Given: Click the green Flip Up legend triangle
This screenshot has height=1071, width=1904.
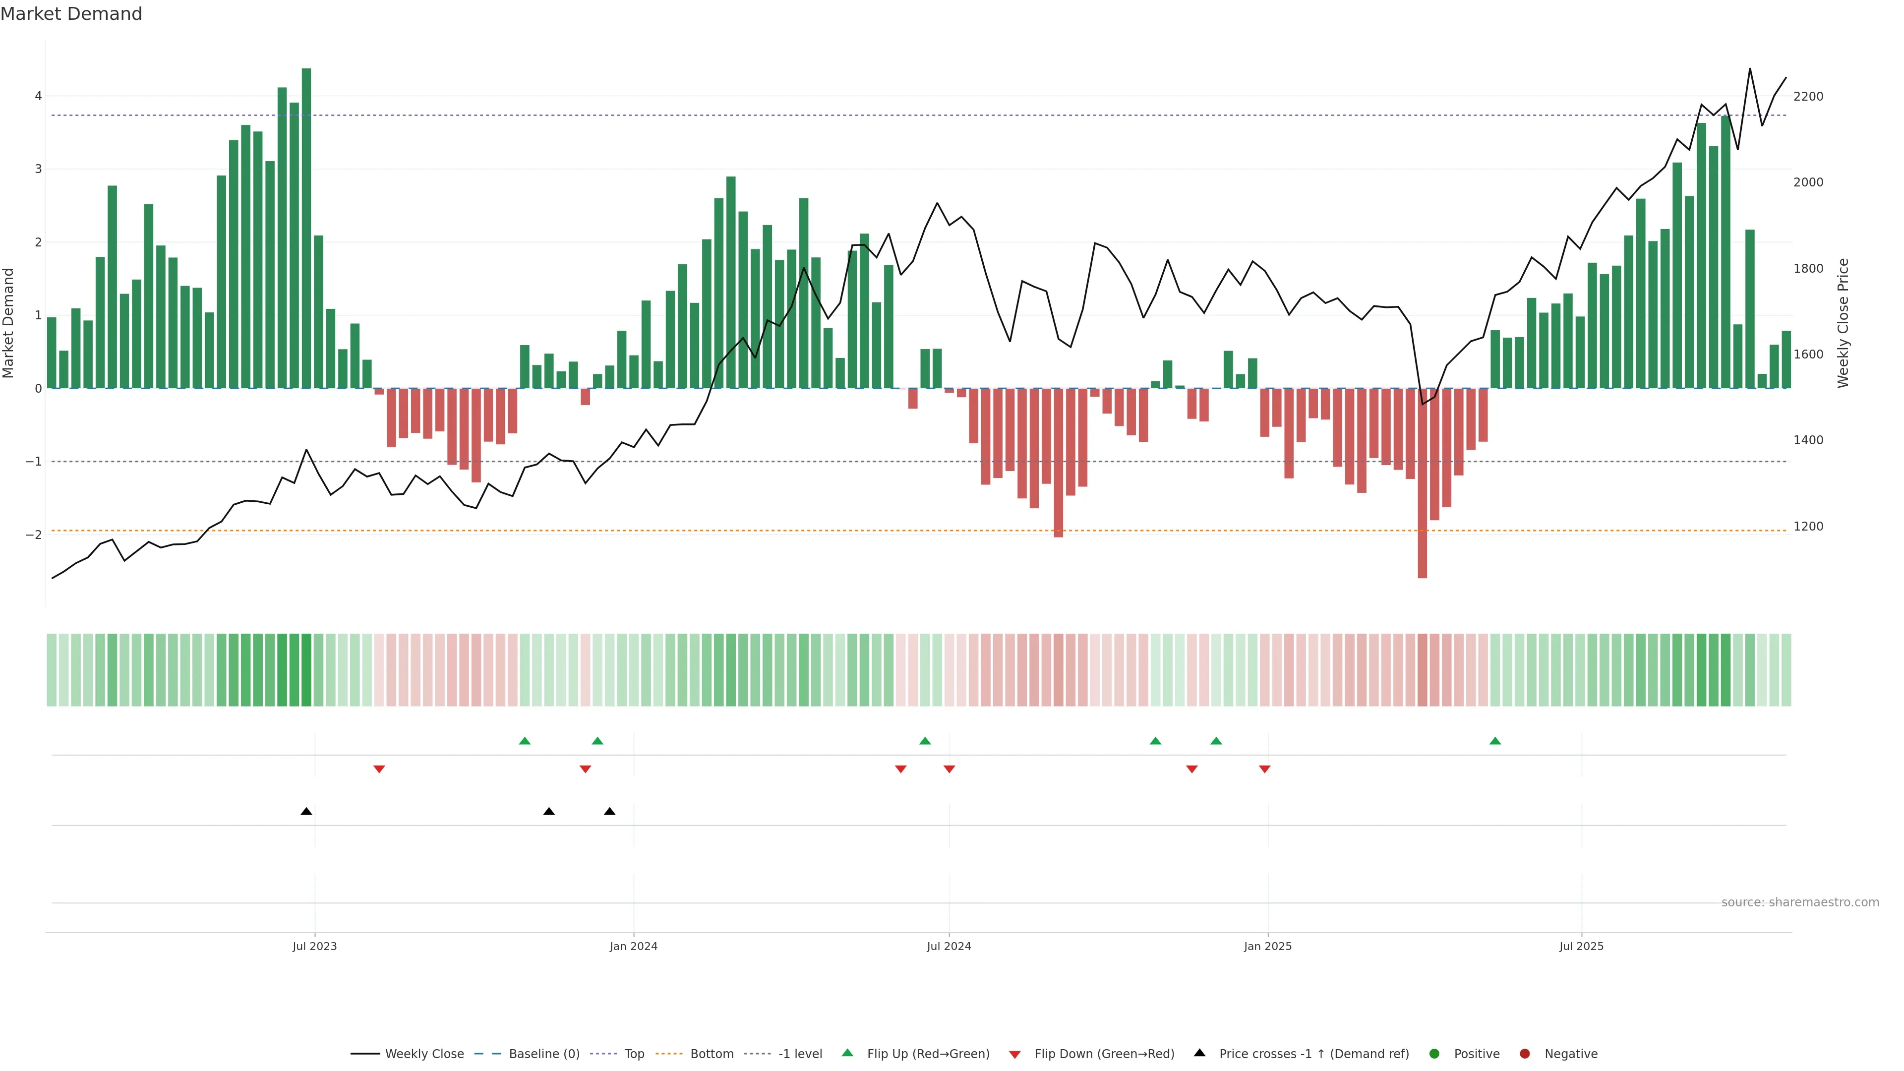Looking at the screenshot, I should (847, 1053).
